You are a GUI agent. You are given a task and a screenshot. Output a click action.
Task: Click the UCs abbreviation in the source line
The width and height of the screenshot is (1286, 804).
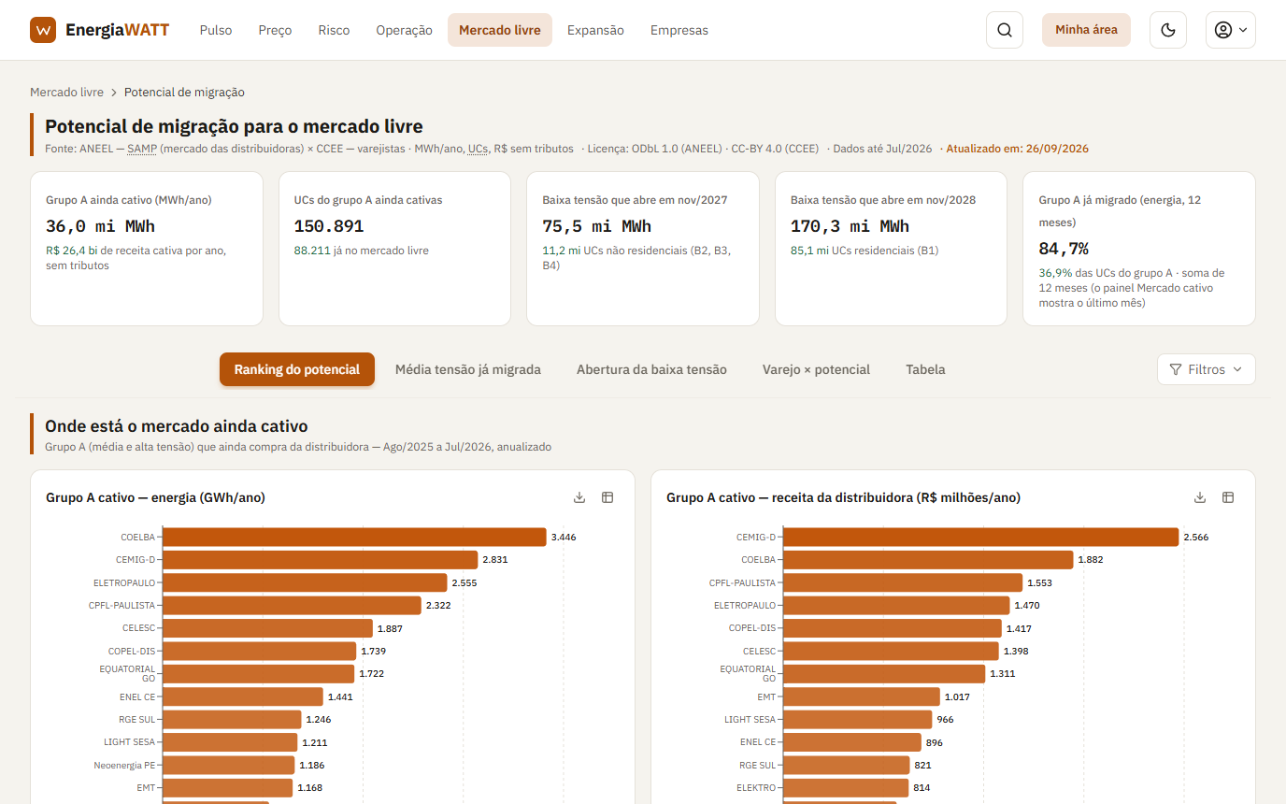(x=478, y=149)
